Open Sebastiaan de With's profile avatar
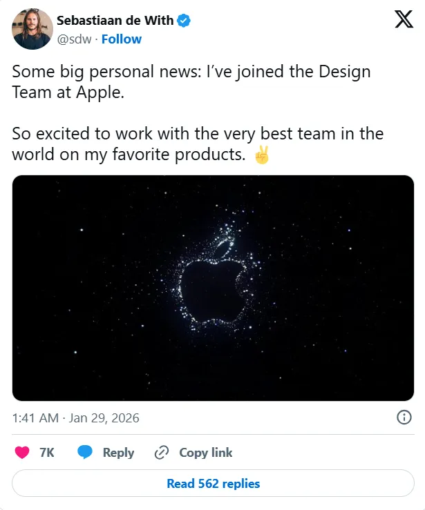The height and width of the screenshot is (510, 425). coord(32,29)
